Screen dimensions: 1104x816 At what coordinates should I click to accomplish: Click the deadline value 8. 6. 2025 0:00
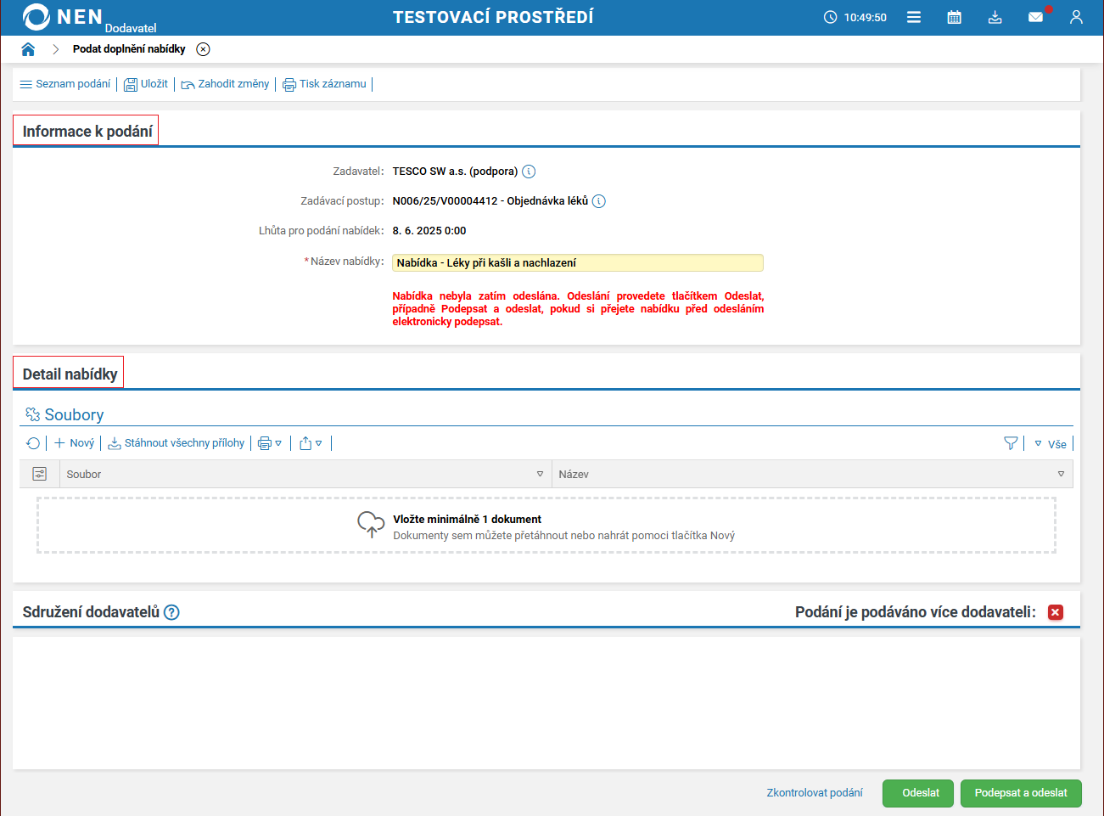coord(429,231)
